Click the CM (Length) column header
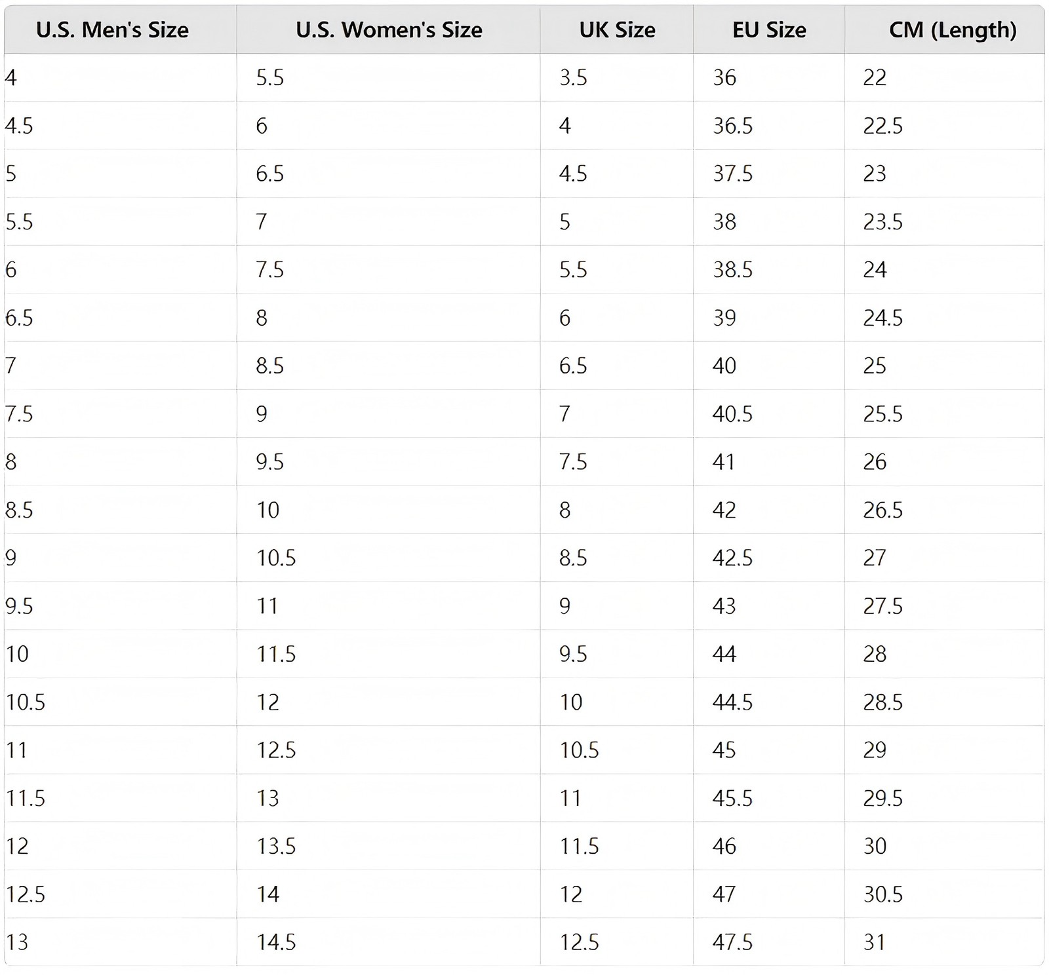This screenshot has width=1049, height=975. (x=944, y=29)
